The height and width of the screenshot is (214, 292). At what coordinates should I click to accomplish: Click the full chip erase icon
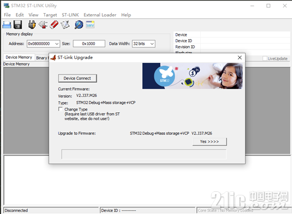[54, 25]
